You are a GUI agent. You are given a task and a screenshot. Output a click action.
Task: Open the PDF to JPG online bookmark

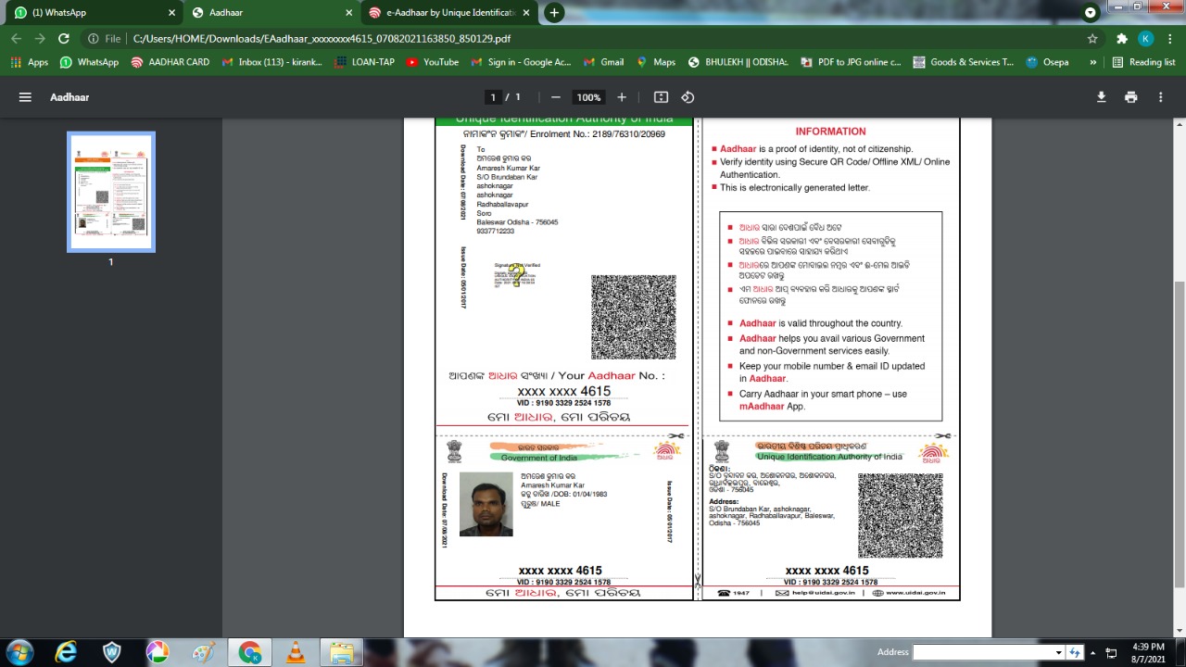click(x=851, y=62)
